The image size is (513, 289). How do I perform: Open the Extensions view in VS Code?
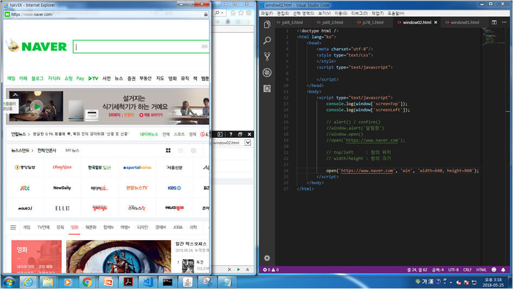pyautogui.click(x=267, y=88)
